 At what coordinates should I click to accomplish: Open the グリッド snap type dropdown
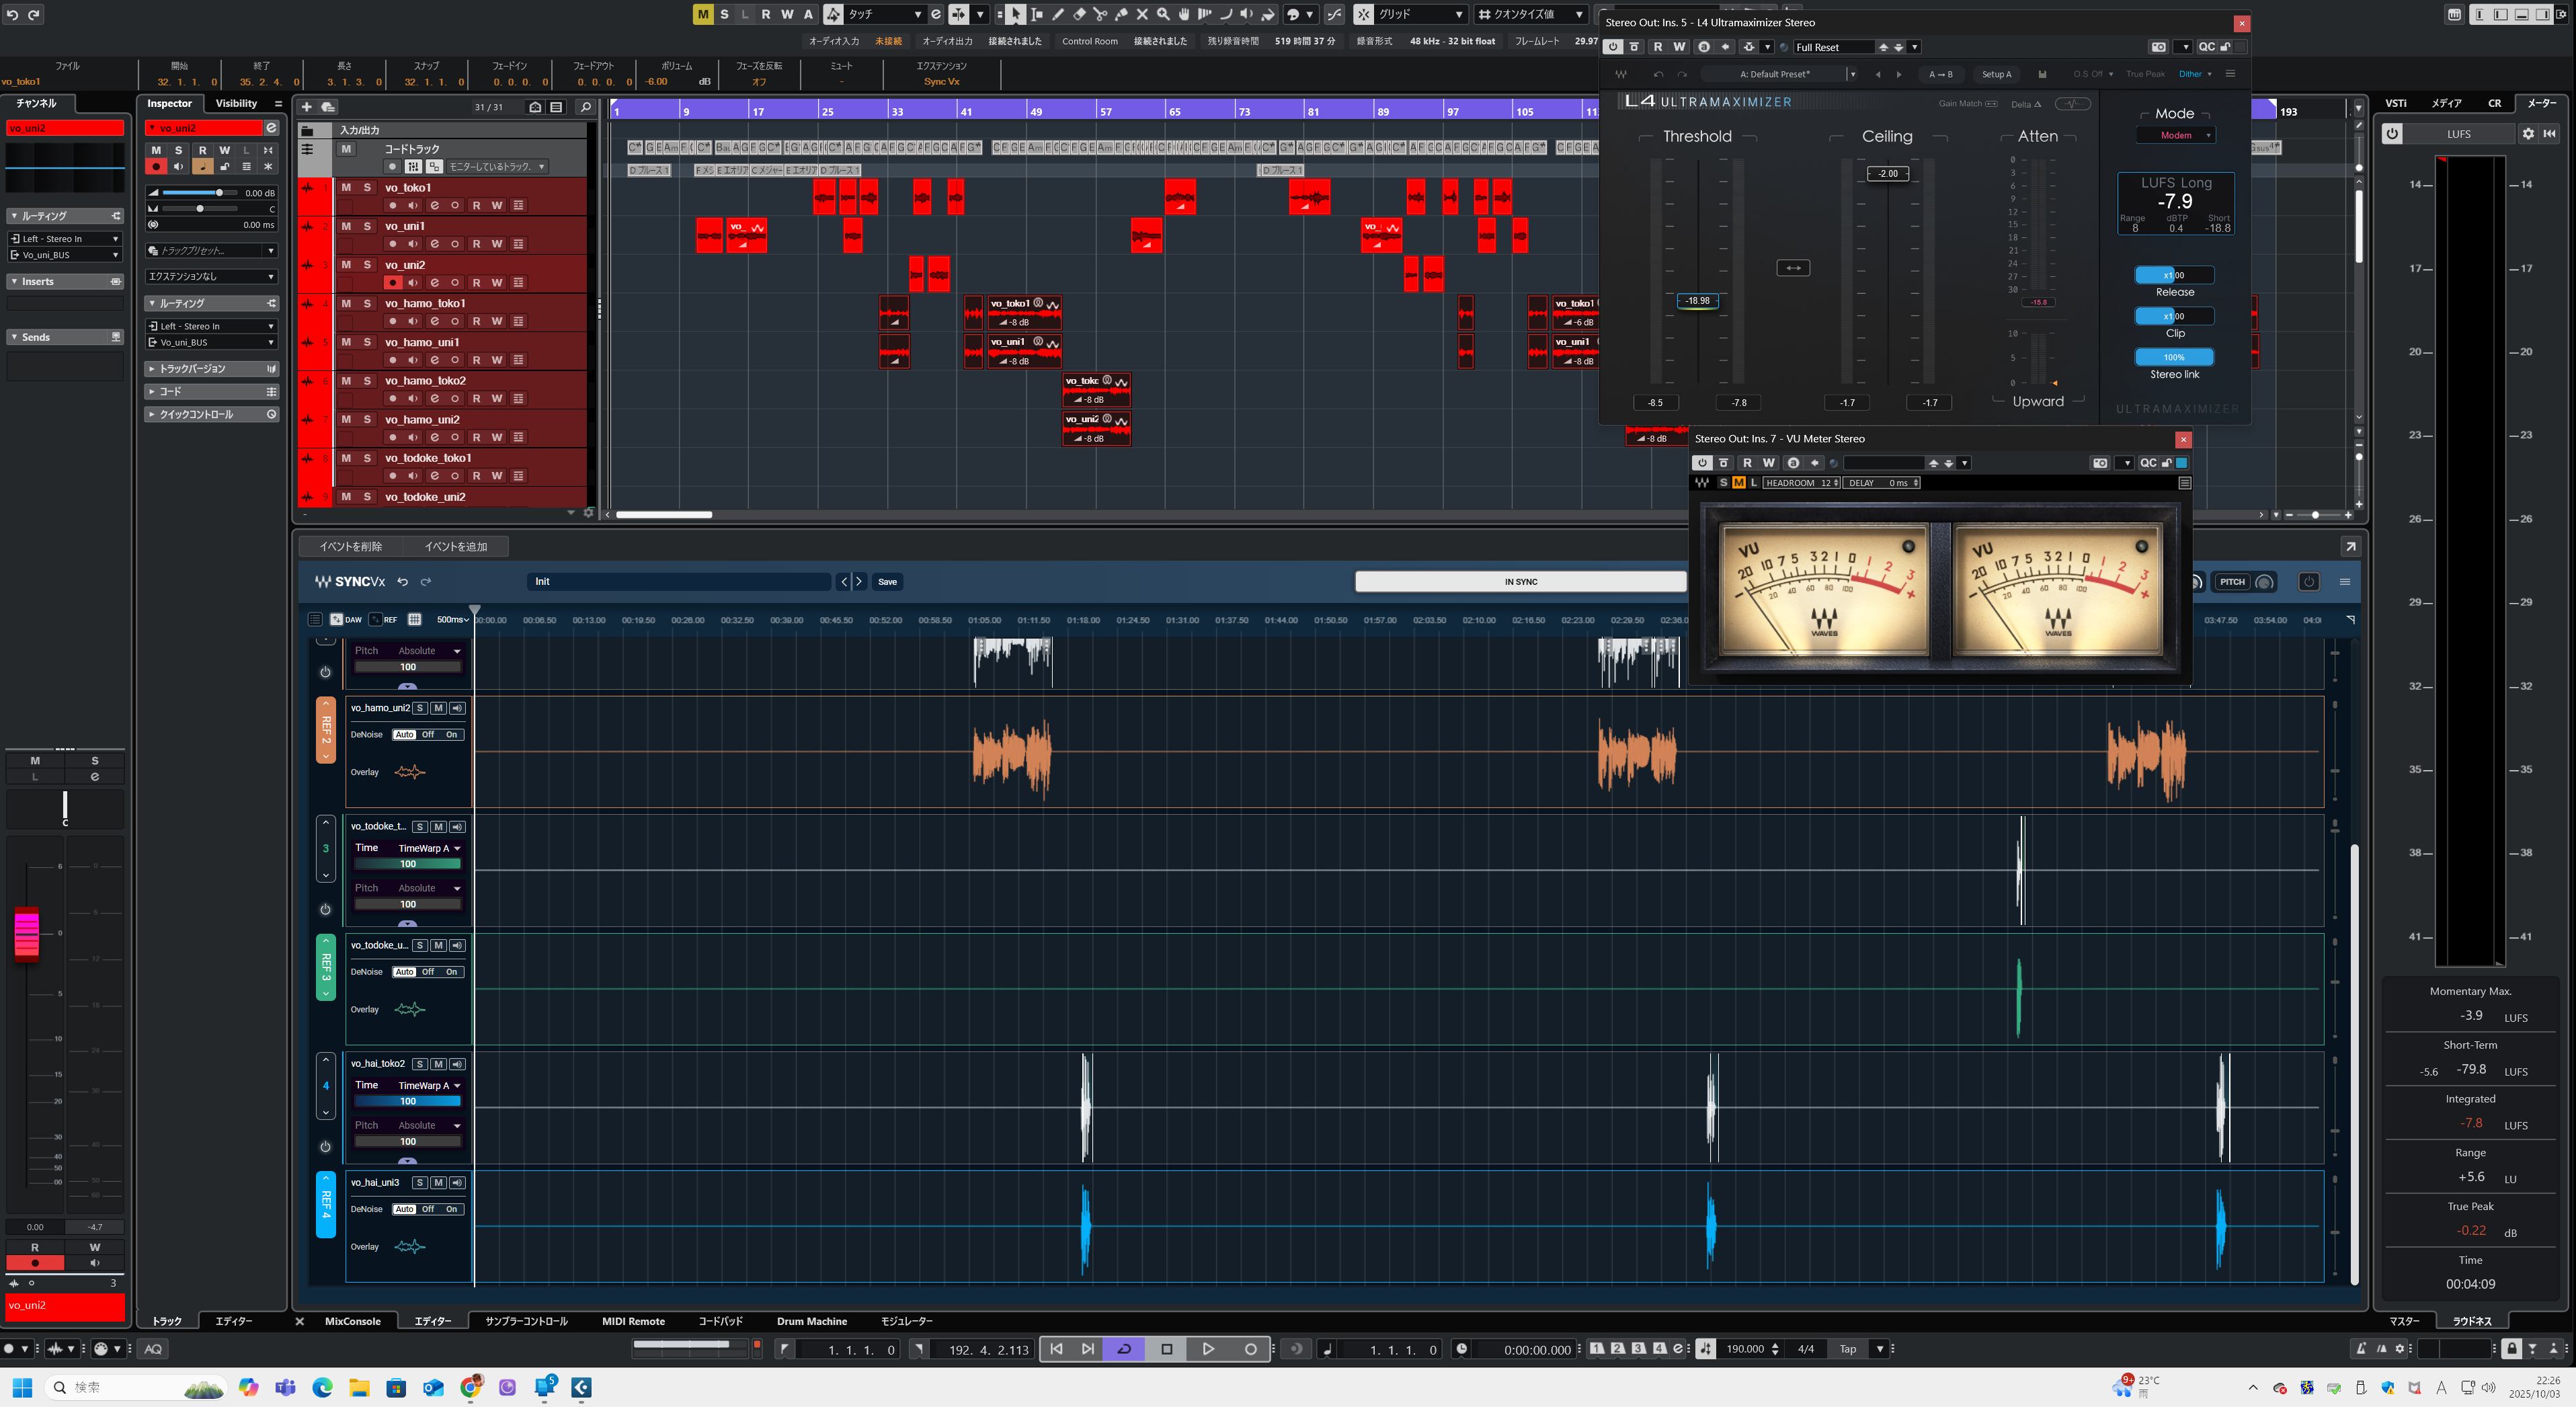point(1422,14)
